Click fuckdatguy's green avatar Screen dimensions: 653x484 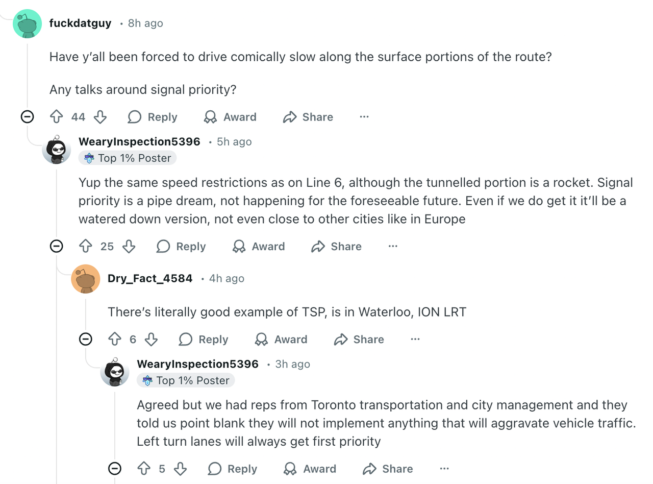[27, 23]
